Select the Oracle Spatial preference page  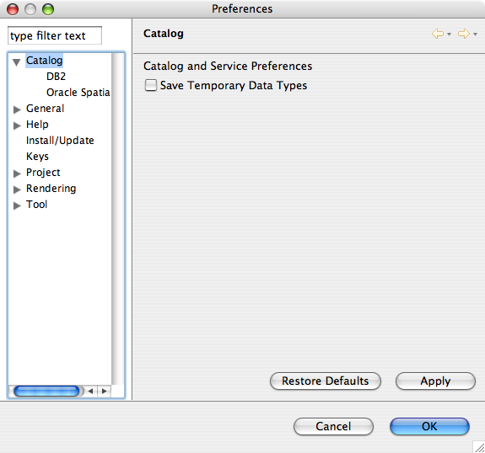click(78, 93)
